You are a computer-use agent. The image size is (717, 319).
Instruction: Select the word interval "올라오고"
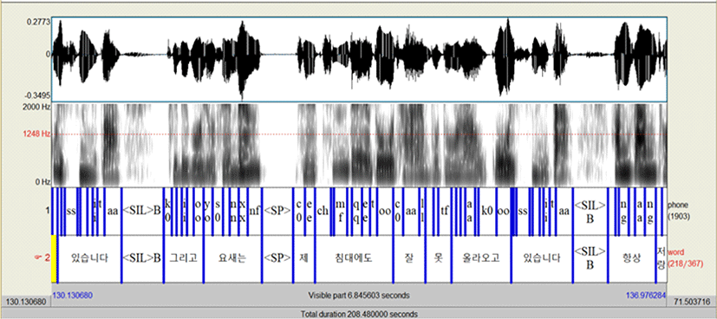pos(480,258)
